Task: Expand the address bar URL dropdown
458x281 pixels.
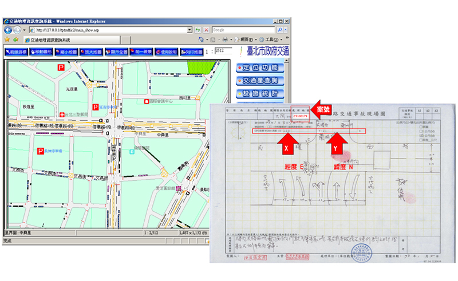Action: coord(189,30)
